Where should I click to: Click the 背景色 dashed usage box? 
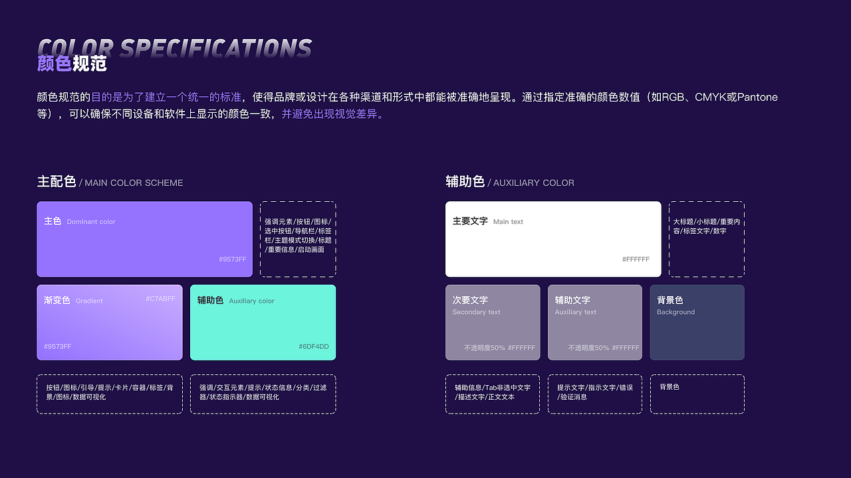(x=697, y=394)
